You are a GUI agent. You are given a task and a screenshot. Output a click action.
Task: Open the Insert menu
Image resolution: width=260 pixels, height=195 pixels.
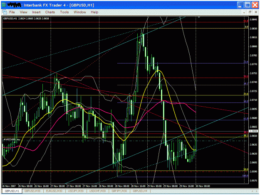click(36, 12)
